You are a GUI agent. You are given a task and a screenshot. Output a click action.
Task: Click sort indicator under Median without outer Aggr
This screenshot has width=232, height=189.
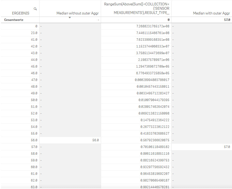coord(70,17)
